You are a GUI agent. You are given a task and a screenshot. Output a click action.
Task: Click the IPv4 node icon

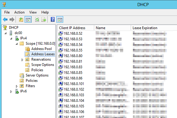pos(17,38)
